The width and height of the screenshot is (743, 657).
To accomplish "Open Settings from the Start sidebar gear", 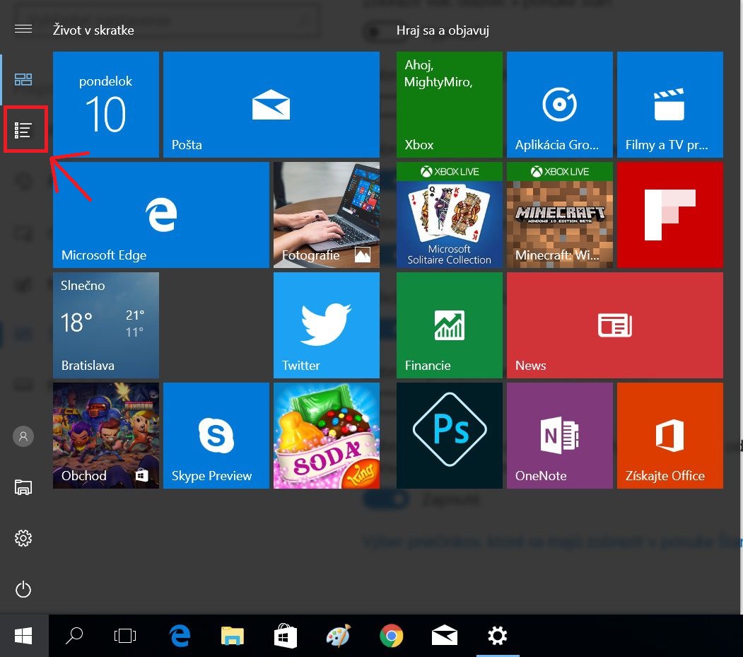I will click(x=23, y=538).
